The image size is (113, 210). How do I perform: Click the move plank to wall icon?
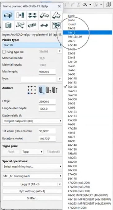coord(20,15)
